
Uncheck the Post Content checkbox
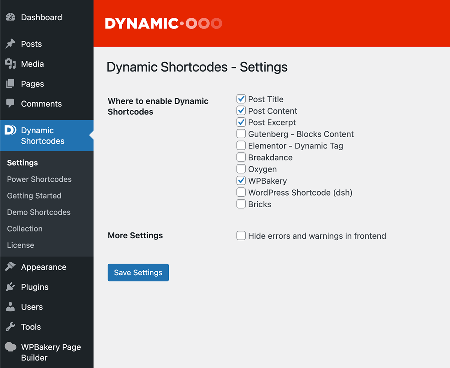241,111
